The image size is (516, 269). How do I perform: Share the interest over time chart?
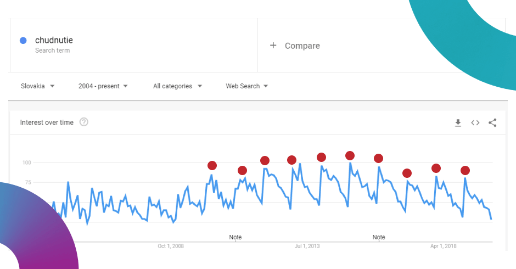492,123
